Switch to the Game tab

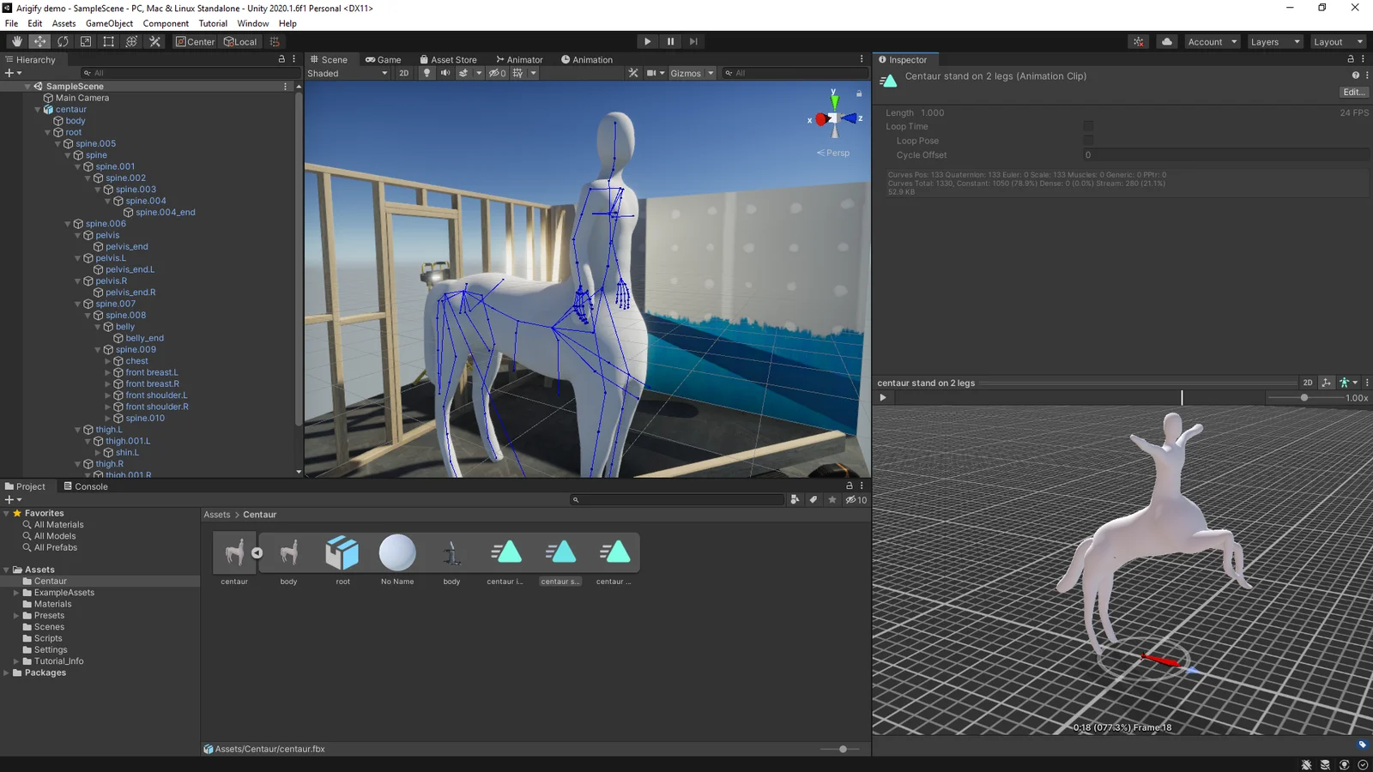pos(384,59)
